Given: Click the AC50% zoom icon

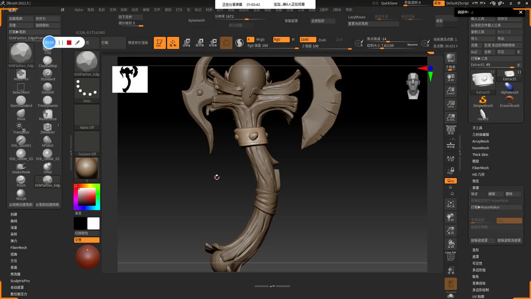Looking at the screenshot, I should coord(451,118).
